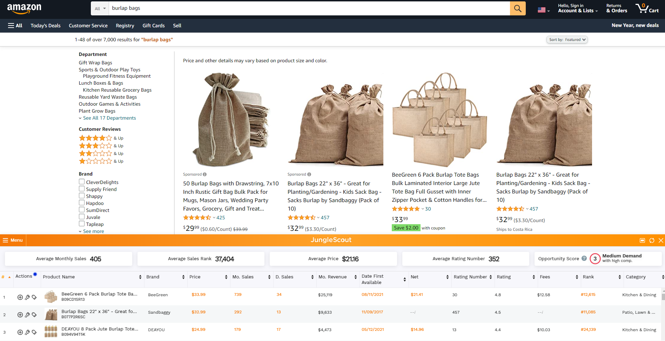Click the info icon beside first Sponsored label
The image size is (665, 341).
(x=205, y=174)
